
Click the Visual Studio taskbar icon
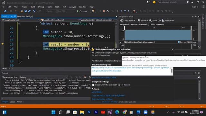point(110,112)
